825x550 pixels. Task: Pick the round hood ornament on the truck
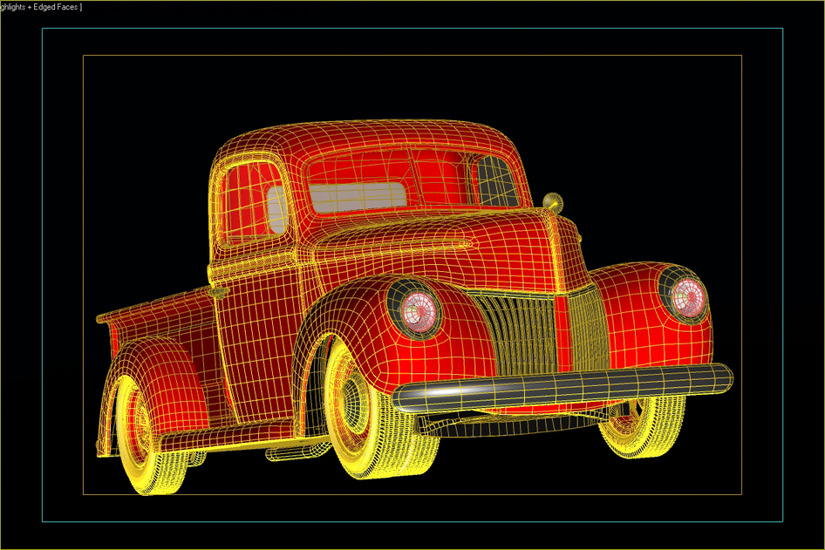(x=552, y=202)
